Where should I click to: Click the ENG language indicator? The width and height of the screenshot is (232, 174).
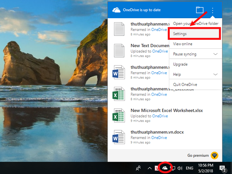(x=190, y=168)
